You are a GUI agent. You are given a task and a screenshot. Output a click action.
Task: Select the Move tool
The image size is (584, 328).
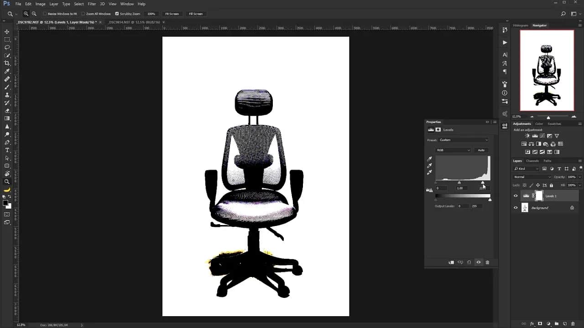coord(7,32)
